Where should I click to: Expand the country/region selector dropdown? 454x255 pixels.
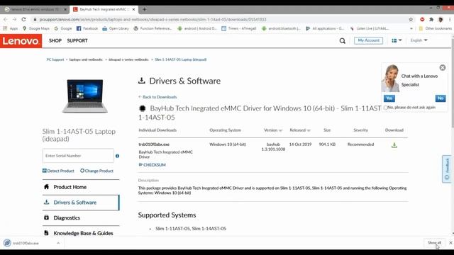(x=397, y=40)
